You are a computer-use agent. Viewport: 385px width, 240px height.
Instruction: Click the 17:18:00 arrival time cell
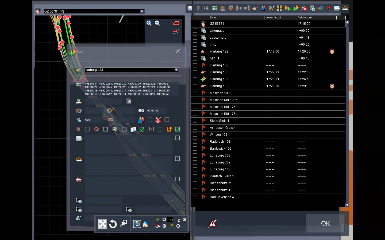273,51
